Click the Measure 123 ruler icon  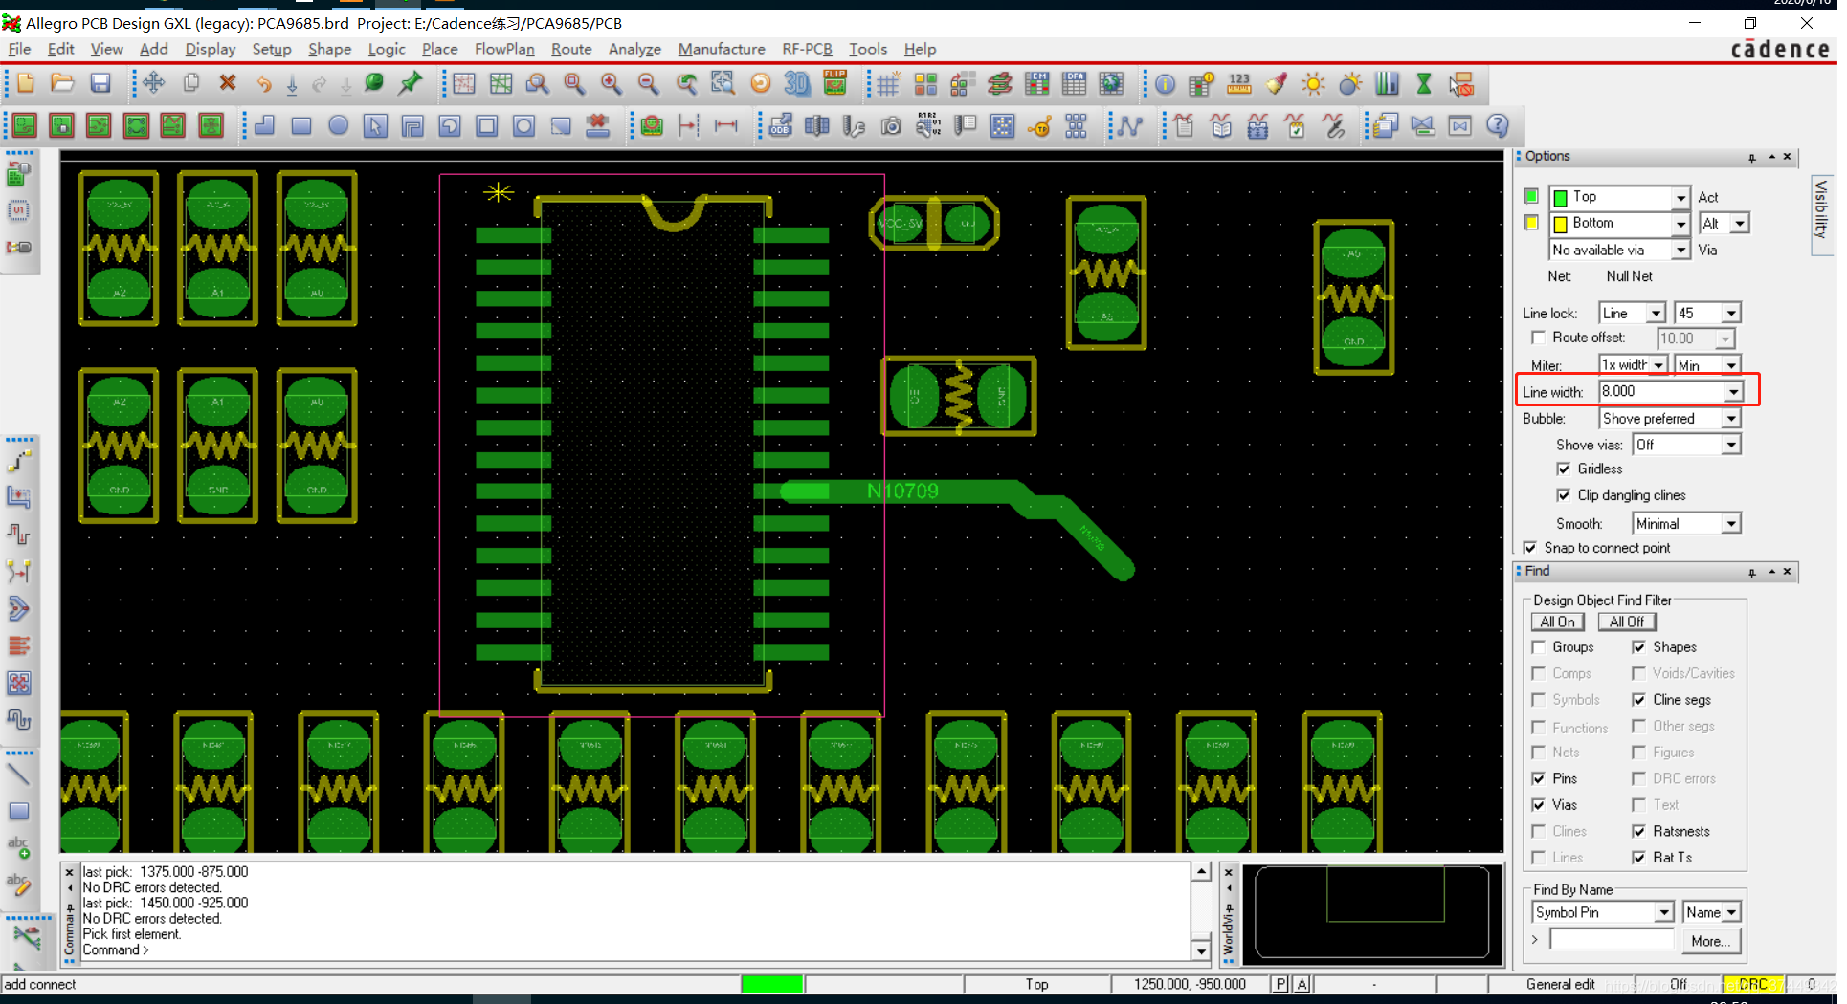(1239, 84)
